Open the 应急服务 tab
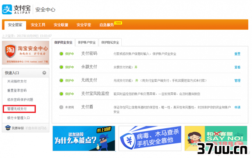The width and height of the screenshot is (252, 158). click(107, 25)
